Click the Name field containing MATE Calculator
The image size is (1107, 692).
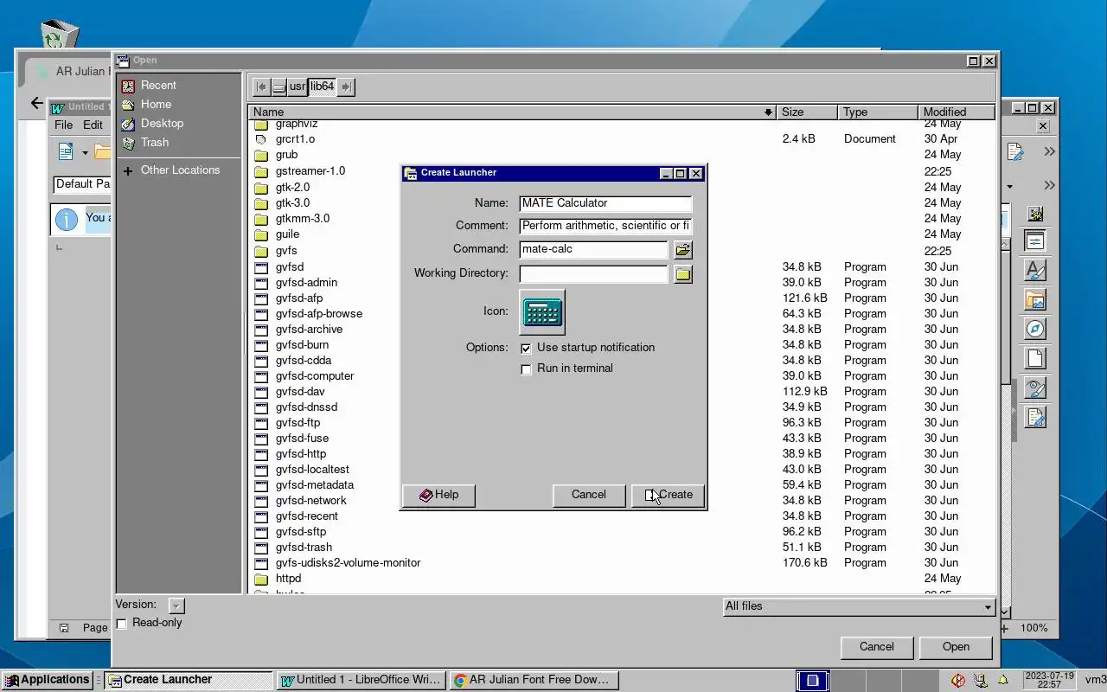(605, 203)
